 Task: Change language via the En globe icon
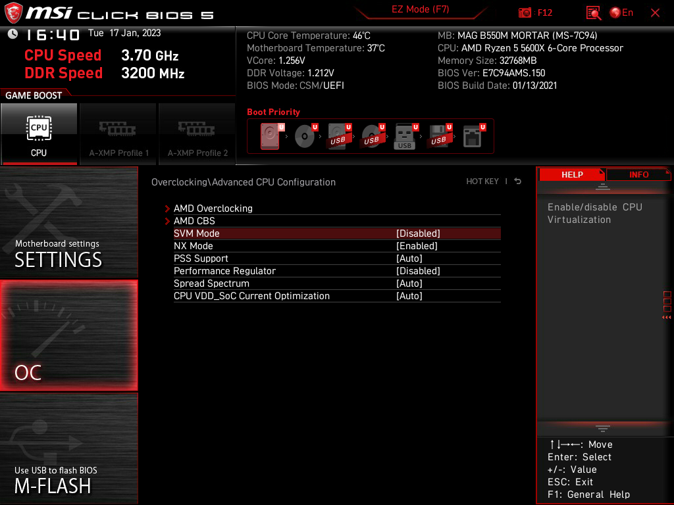click(x=621, y=13)
